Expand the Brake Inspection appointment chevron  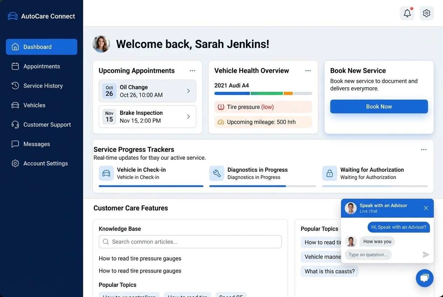coord(188,117)
